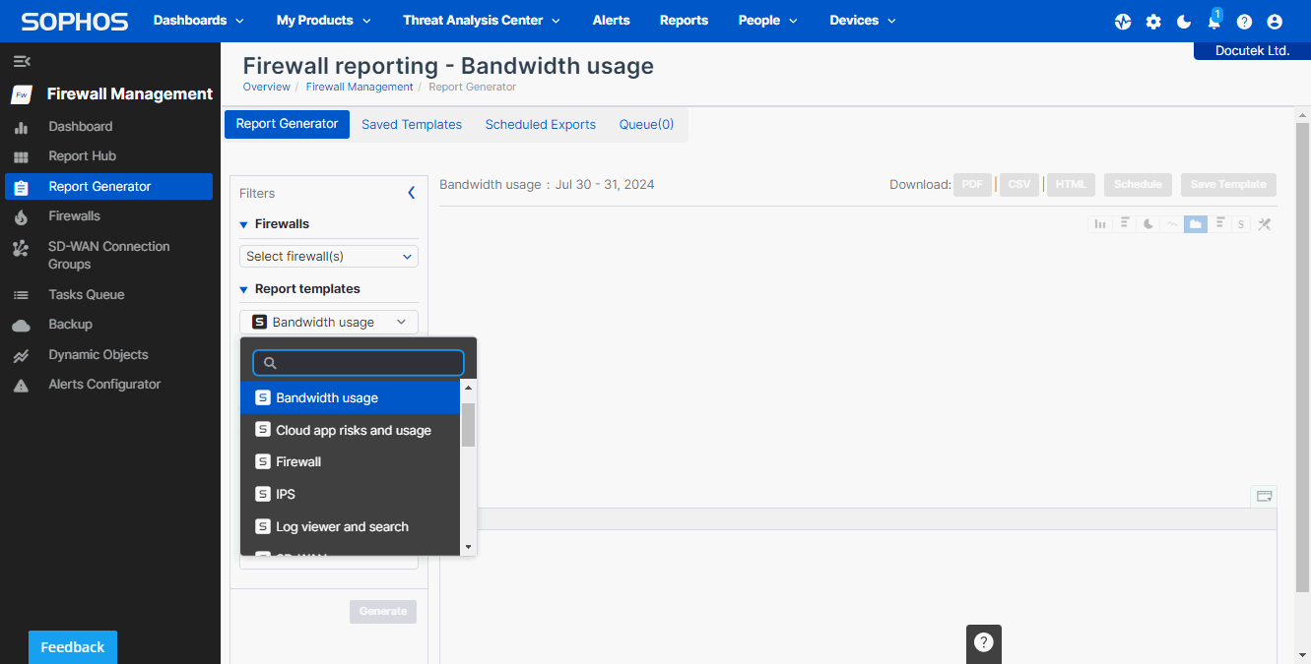The width and height of the screenshot is (1311, 664).
Task: Click the template search input field
Action: click(x=359, y=363)
